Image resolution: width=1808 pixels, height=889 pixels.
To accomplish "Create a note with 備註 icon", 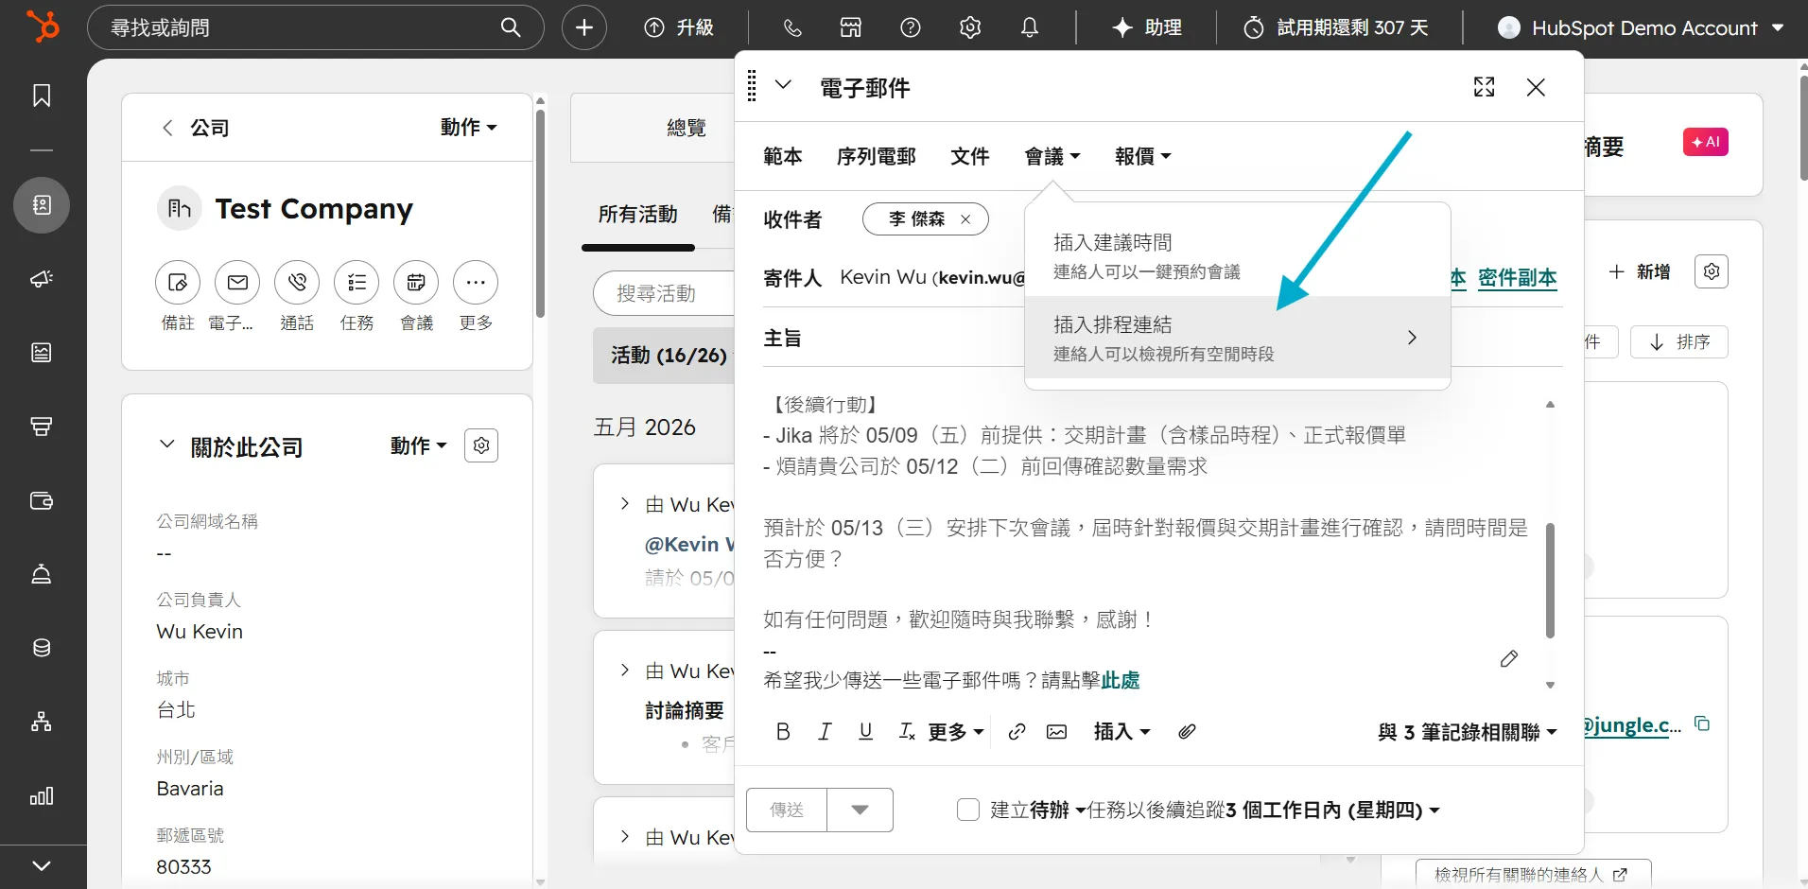I will click(x=178, y=282).
